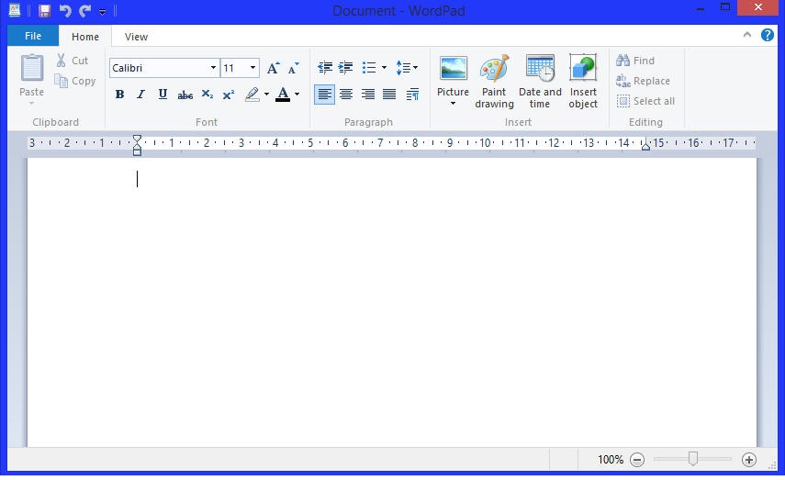The image size is (785, 480).
Task: Apply superscript formatting
Action: 229,95
